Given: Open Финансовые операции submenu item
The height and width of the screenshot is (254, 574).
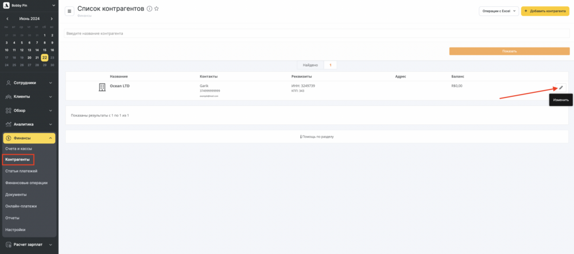Looking at the screenshot, I should (26, 183).
